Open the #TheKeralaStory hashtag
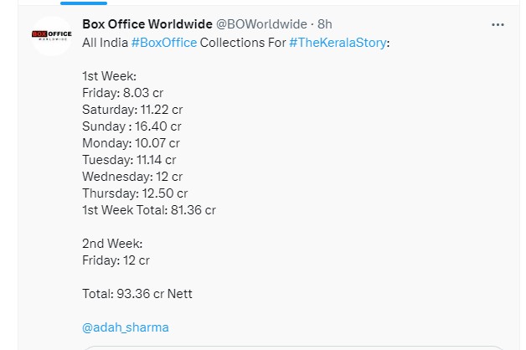This screenshot has width=526, height=350. pos(338,42)
